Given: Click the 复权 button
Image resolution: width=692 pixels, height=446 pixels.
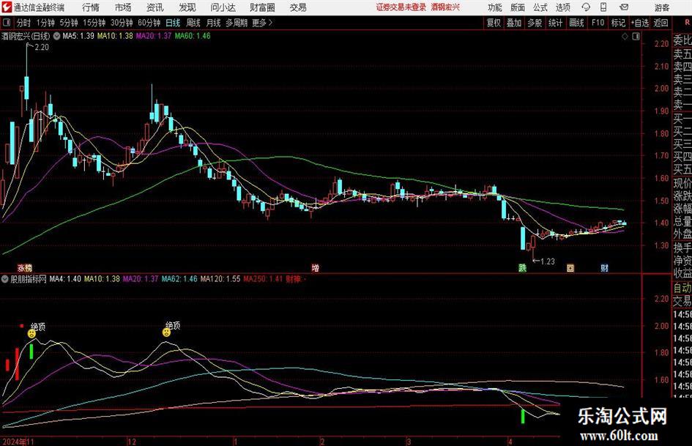Looking at the screenshot, I should point(494,23).
